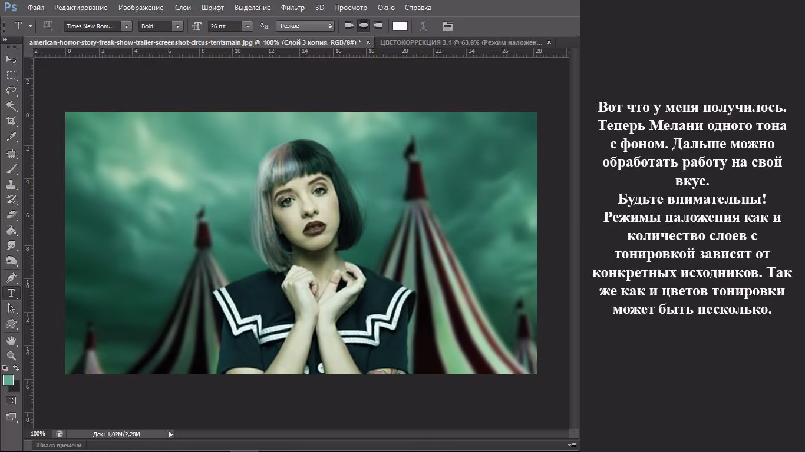This screenshot has width=805, height=452.
Task: Click the Photoshop logo icon
Action: pyautogui.click(x=11, y=8)
